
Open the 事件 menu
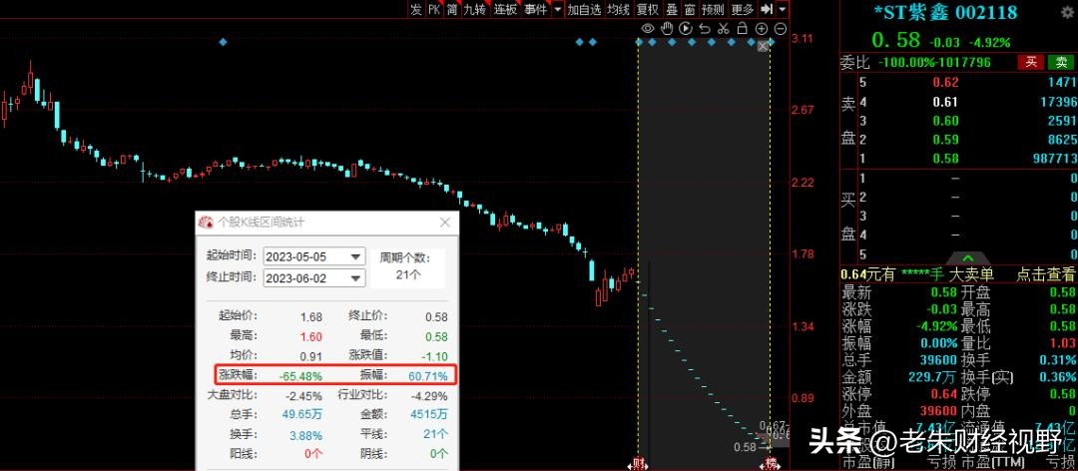tap(536, 9)
